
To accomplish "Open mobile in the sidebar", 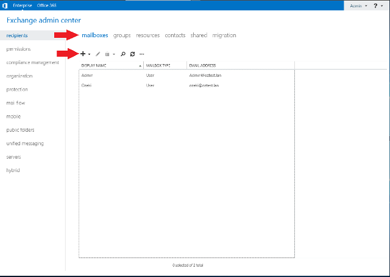I will coord(13,117).
